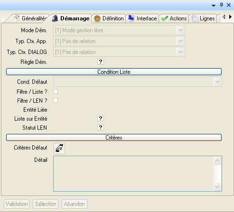The height and width of the screenshot is (212, 234).
Task: Pin the panel with the pushpin icon
Action: [221, 5]
